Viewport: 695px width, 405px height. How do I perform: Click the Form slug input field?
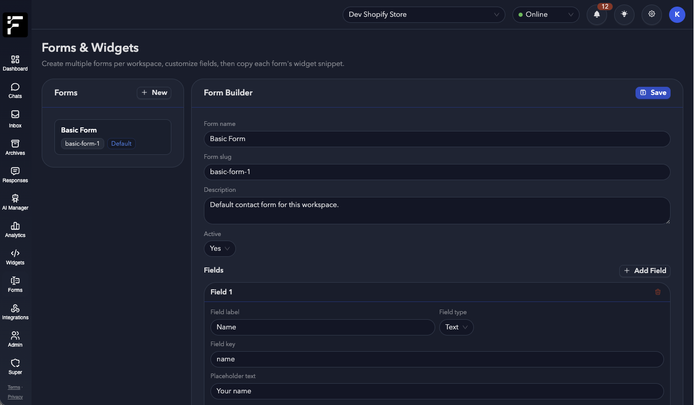click(x=437, y=172)
